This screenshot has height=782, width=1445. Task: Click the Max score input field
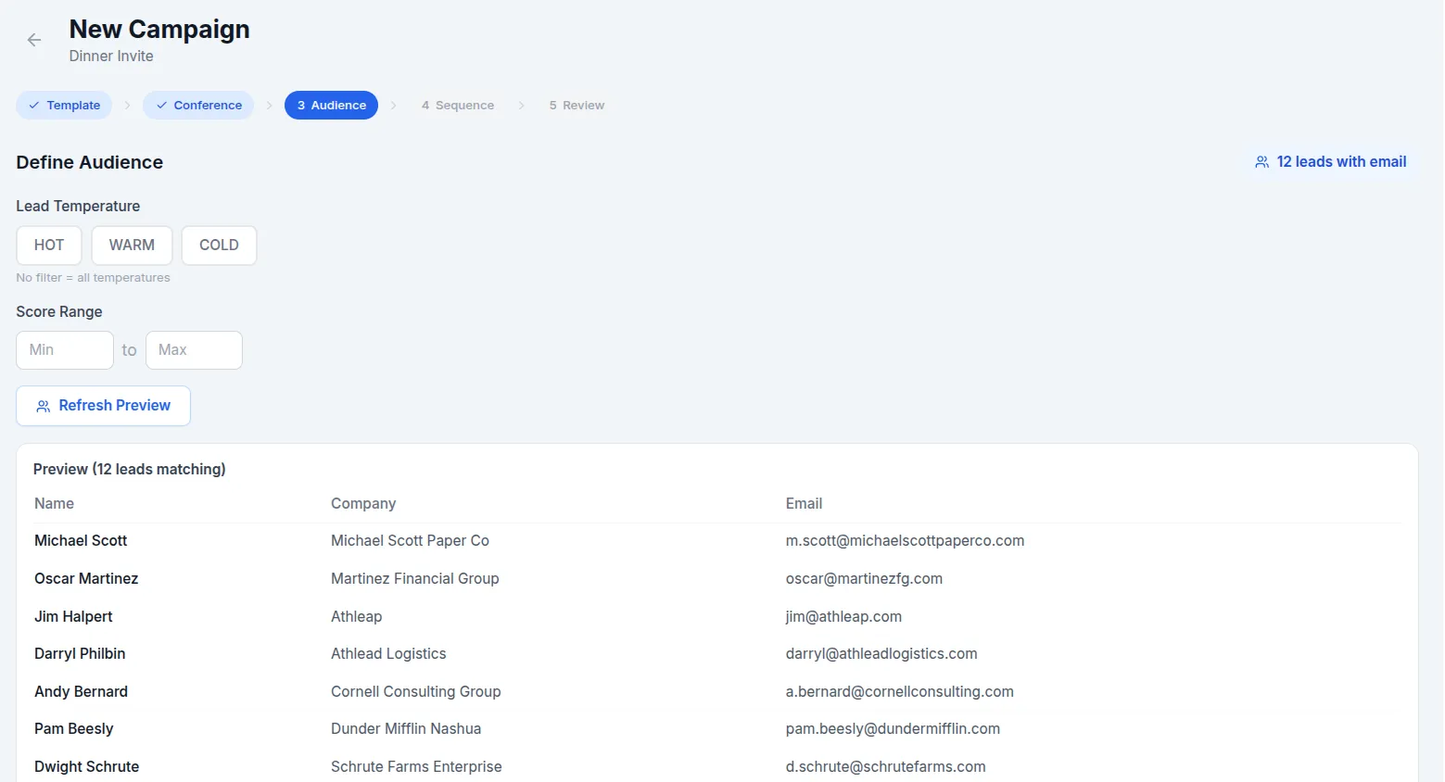tap(194, 350)
